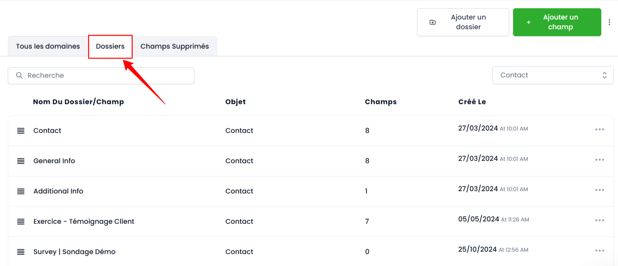Open three-dot menu for Contact row
Image resolution: width=618 pixels, height=266 pixels.
600,129
